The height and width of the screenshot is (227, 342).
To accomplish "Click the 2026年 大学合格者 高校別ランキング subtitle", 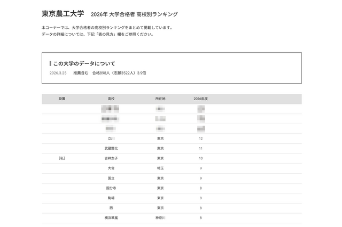I will point(134,14).
